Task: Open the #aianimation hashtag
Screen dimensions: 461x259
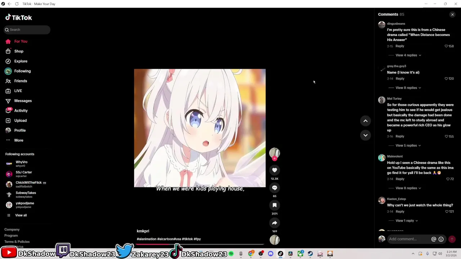Action: click(147, 239)
